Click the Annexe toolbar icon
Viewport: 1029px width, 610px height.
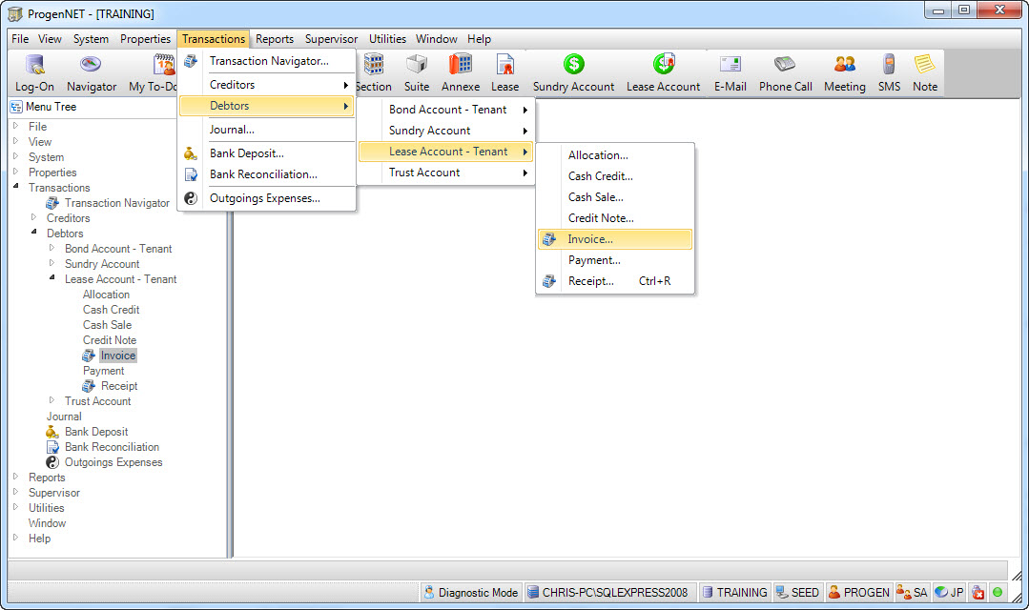pyautogui.click(x=460, y=64)
